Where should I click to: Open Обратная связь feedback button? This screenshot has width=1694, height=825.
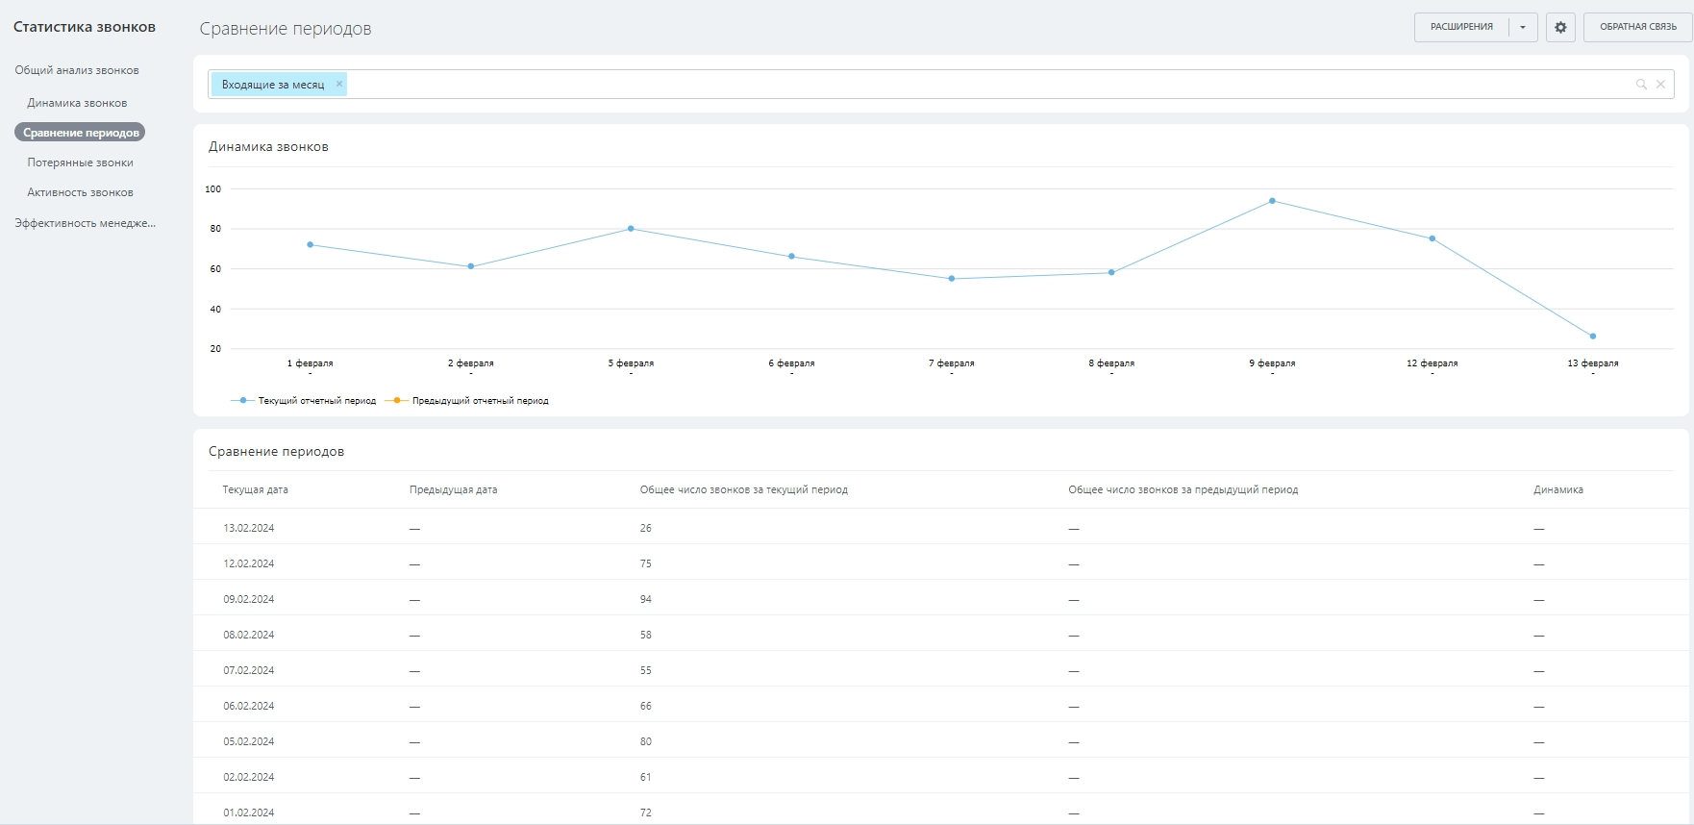[1637, 27]
